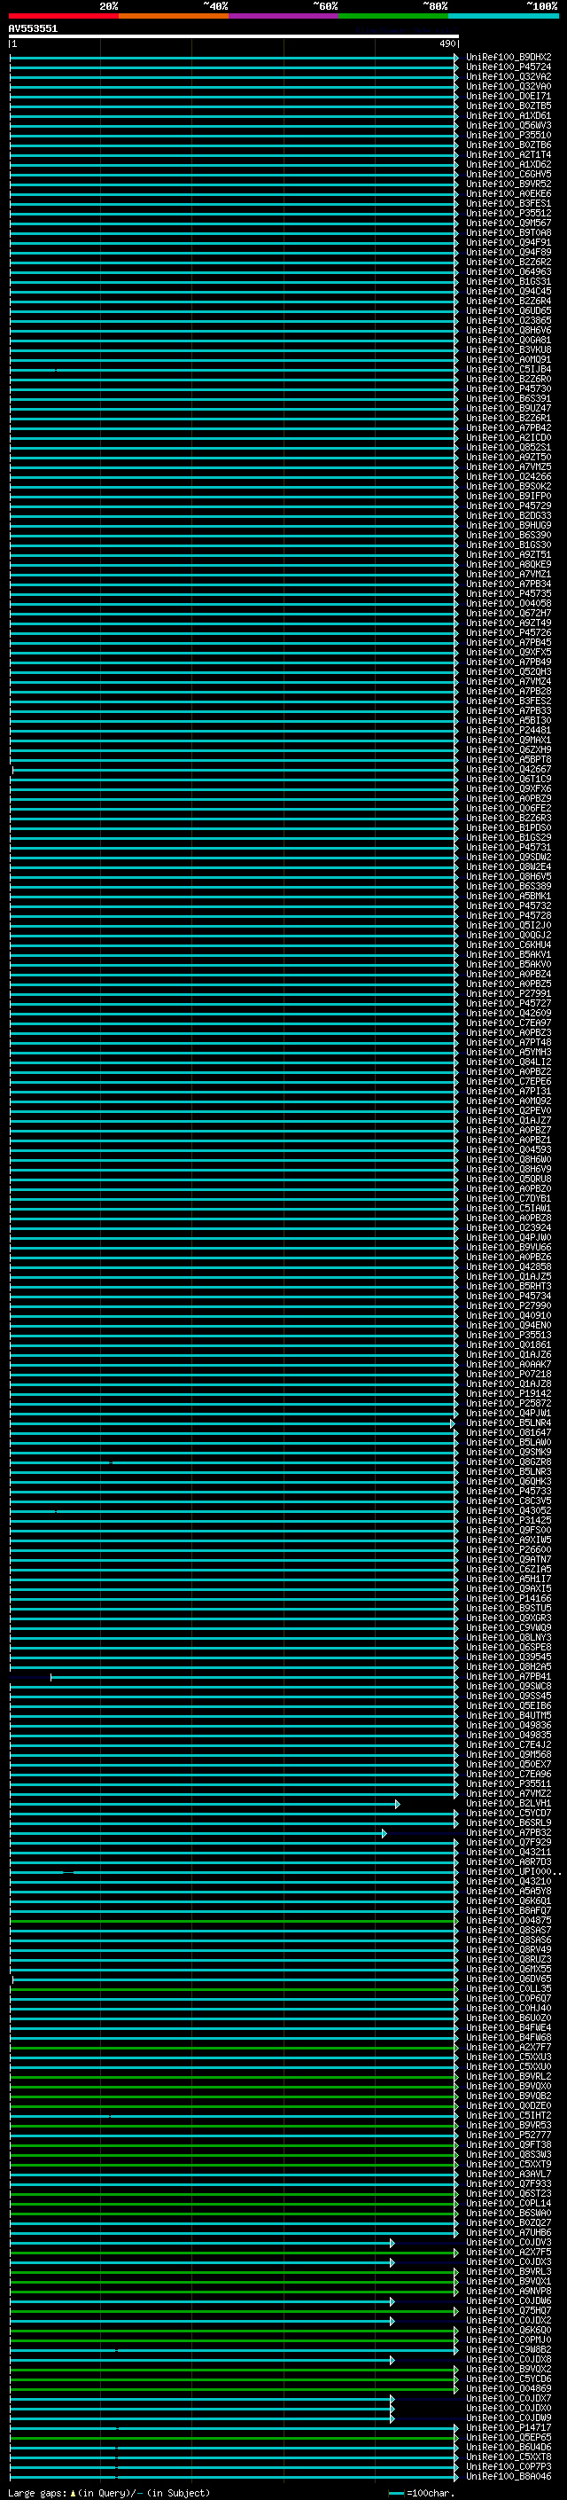The width and height of the screenshot is (567, 2500).
Task: Select hit label UniRef100_O04058
Action: (x=509, y=604)
